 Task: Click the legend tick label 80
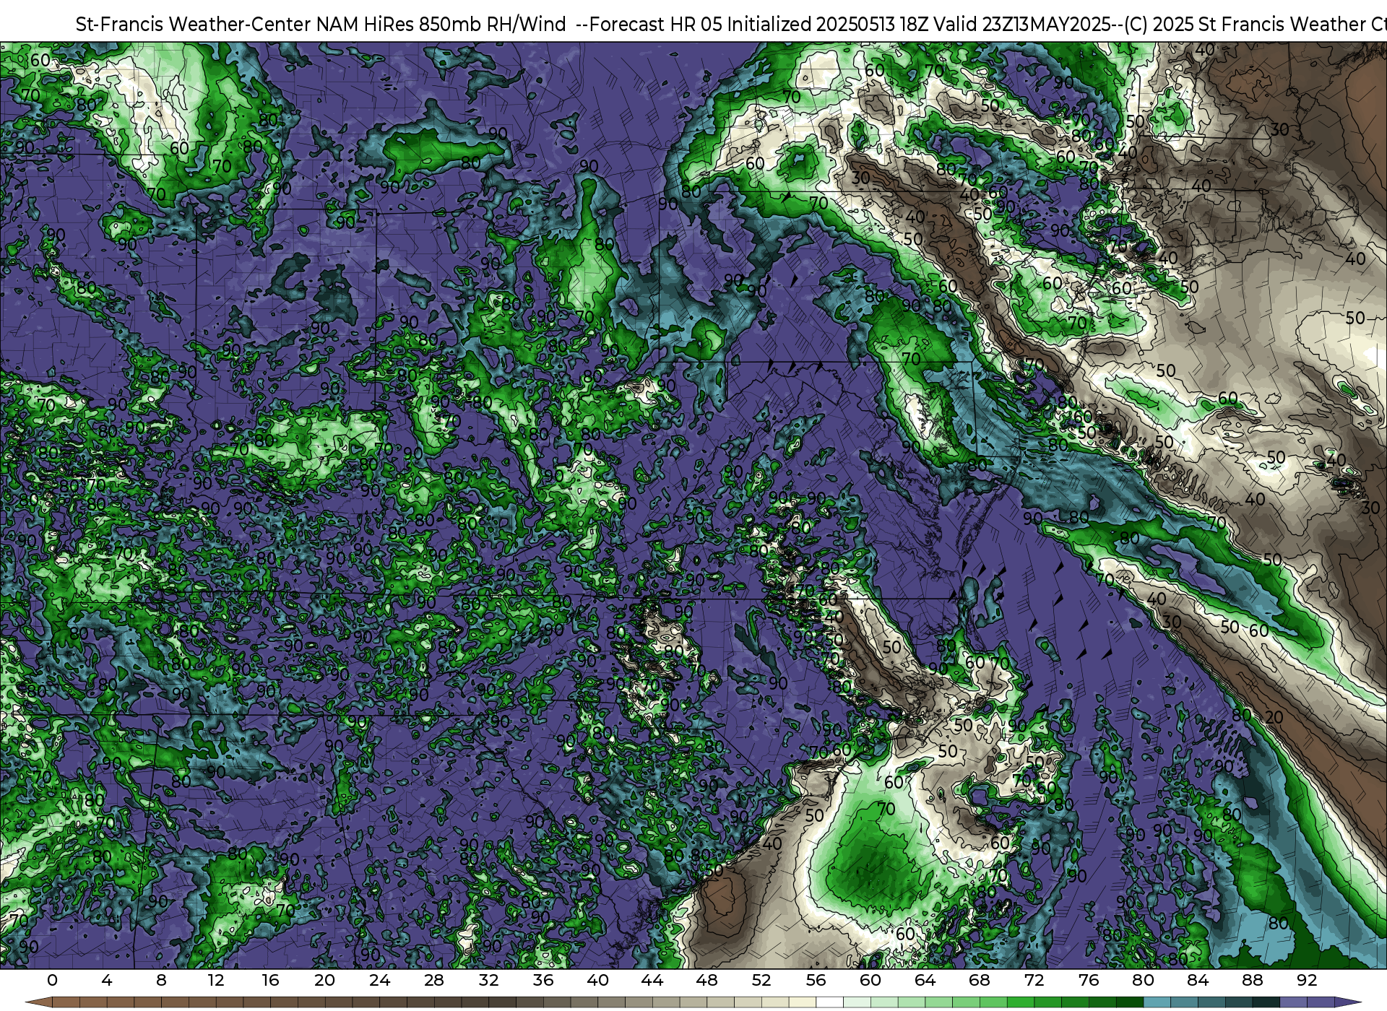point(1143,981)
